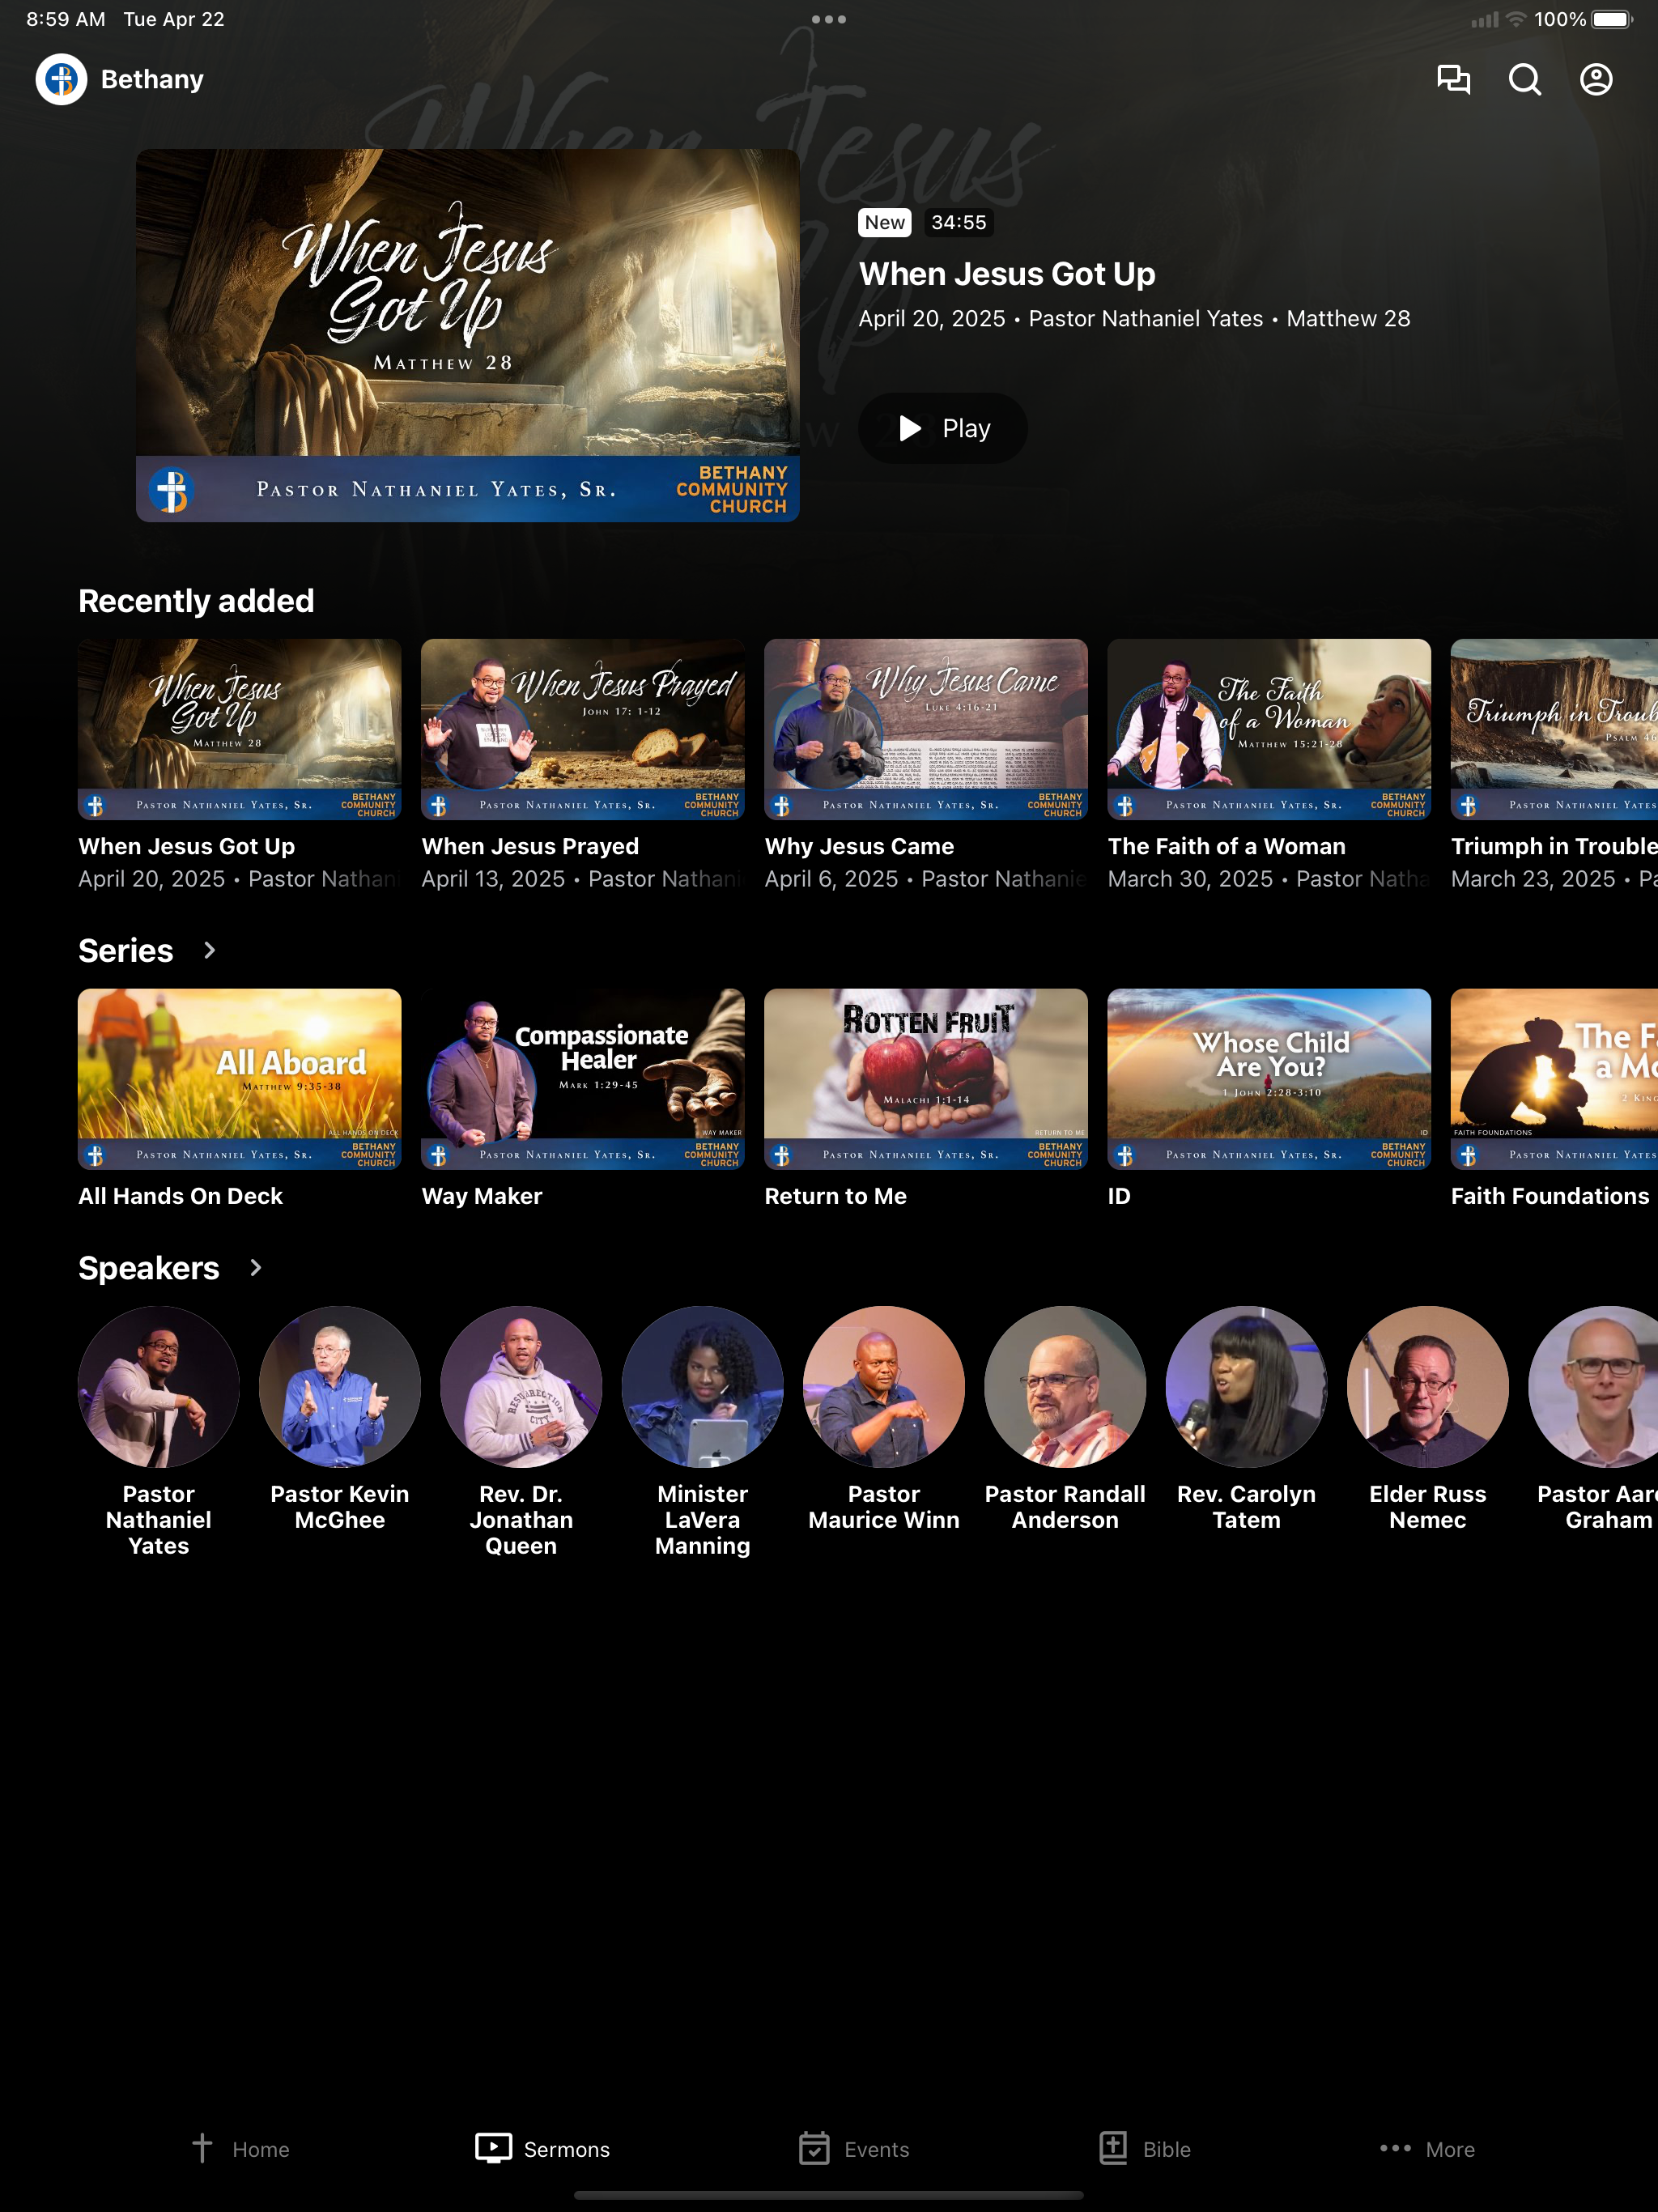The image size is (1658, 2212).
Task: Tap the Home cross icon in tab bar
Action: click(202, 2147)
